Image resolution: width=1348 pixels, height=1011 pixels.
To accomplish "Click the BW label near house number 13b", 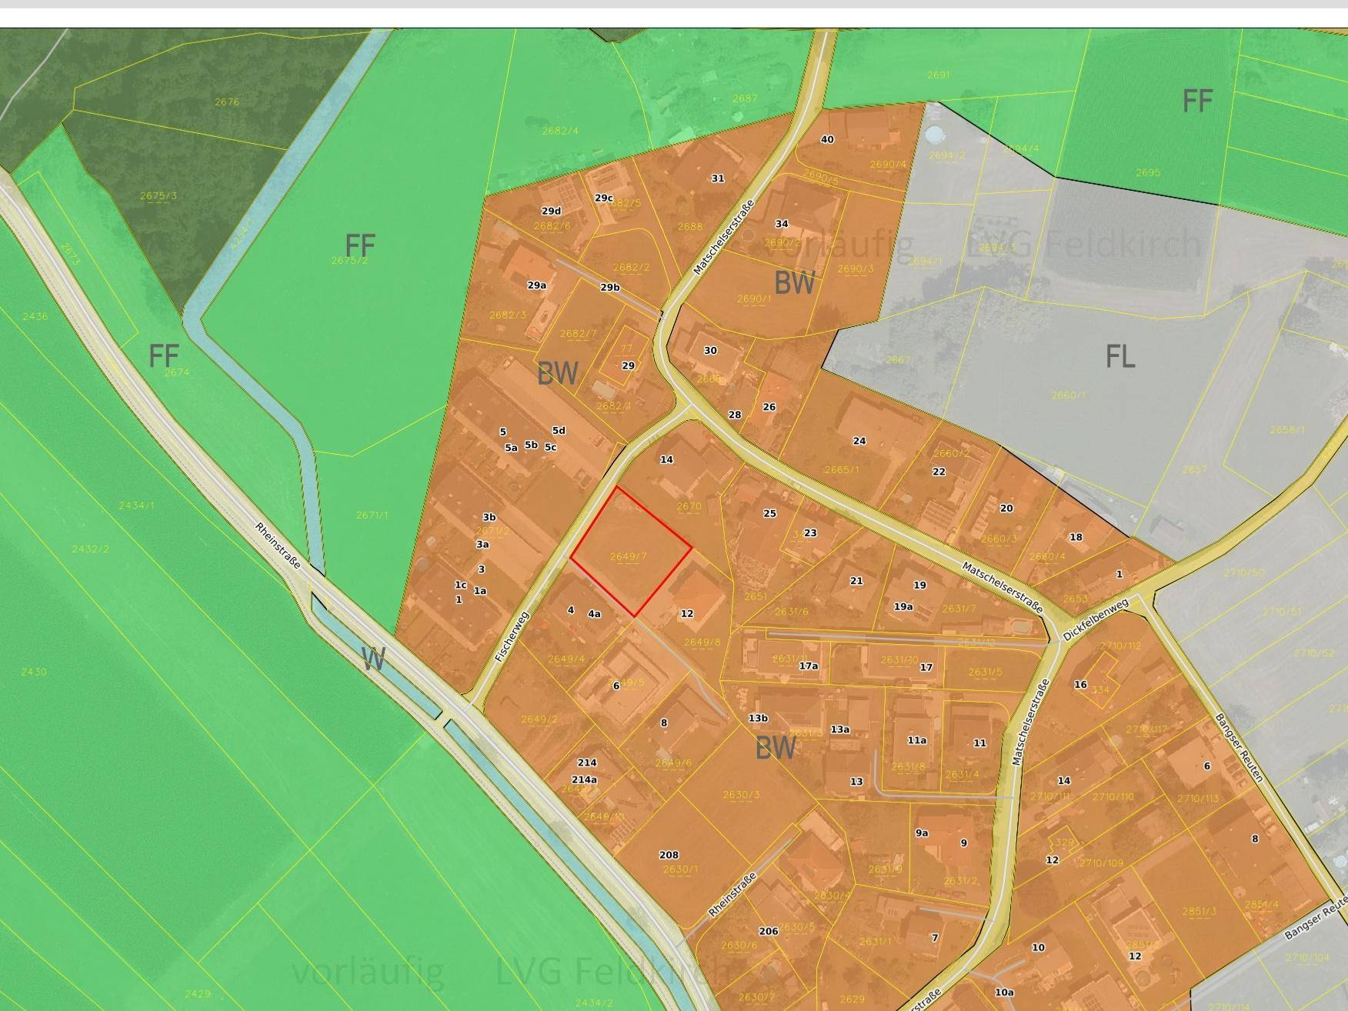I will point(776,748).
